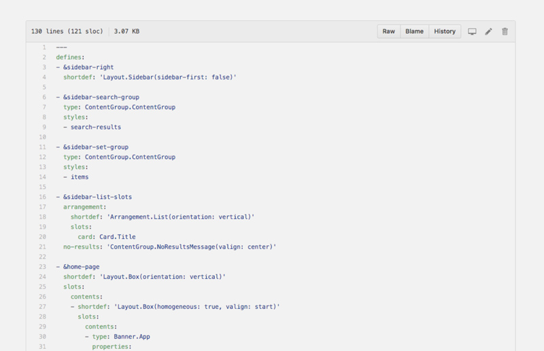Select line number 31
Viewport: 544px width, 351px height.
42,346
